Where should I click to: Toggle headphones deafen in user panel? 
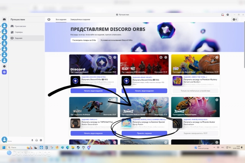click(x=37, y=140)
